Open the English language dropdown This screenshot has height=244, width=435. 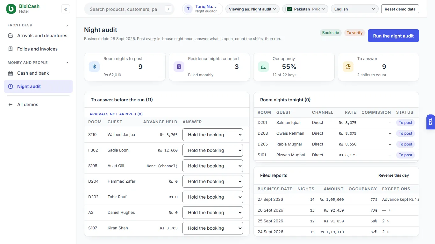[355, 9]
